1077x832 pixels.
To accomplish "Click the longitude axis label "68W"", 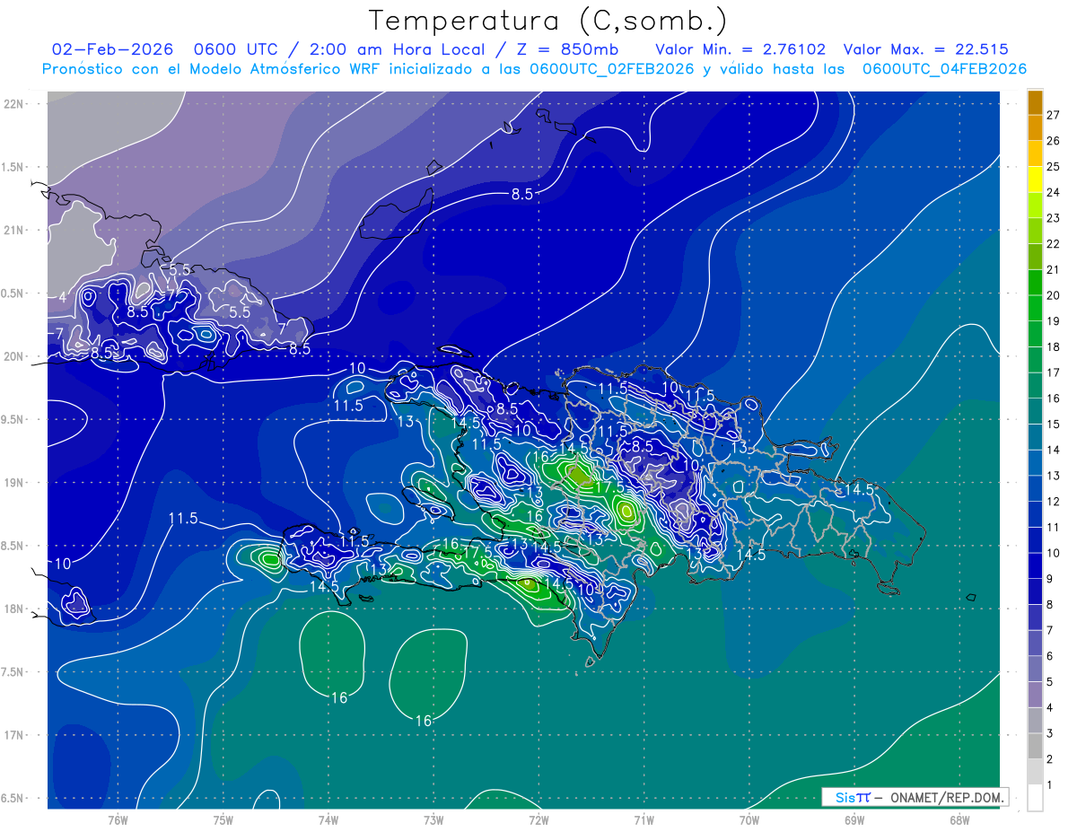I will pos(959,819).
